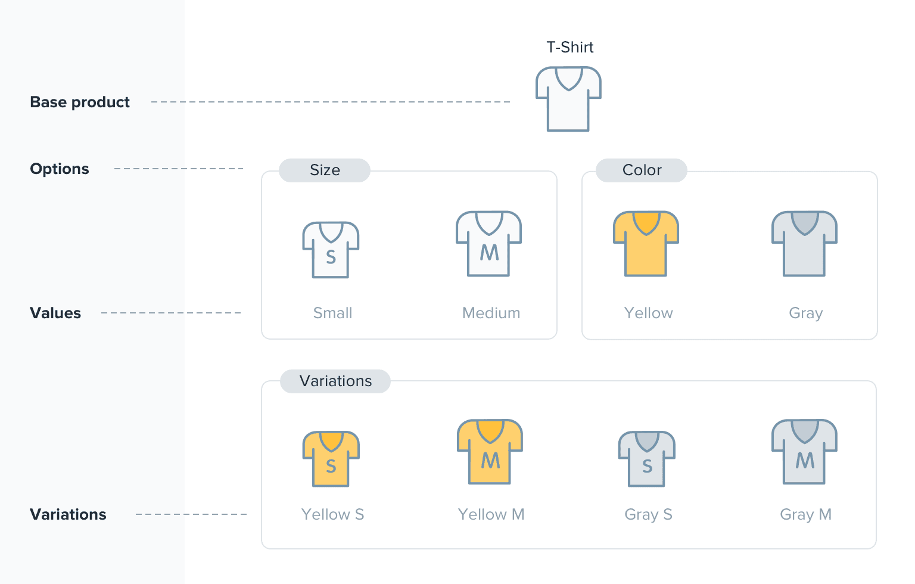Choose the Gray color shirt icon
Screen dimensions: 915x584
804,244
